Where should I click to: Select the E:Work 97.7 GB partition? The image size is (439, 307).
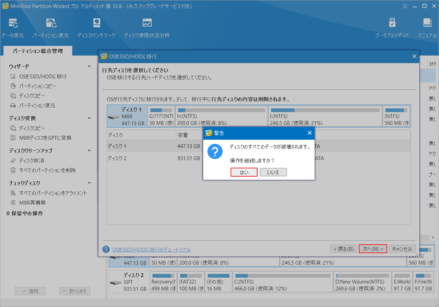[402, 282]
